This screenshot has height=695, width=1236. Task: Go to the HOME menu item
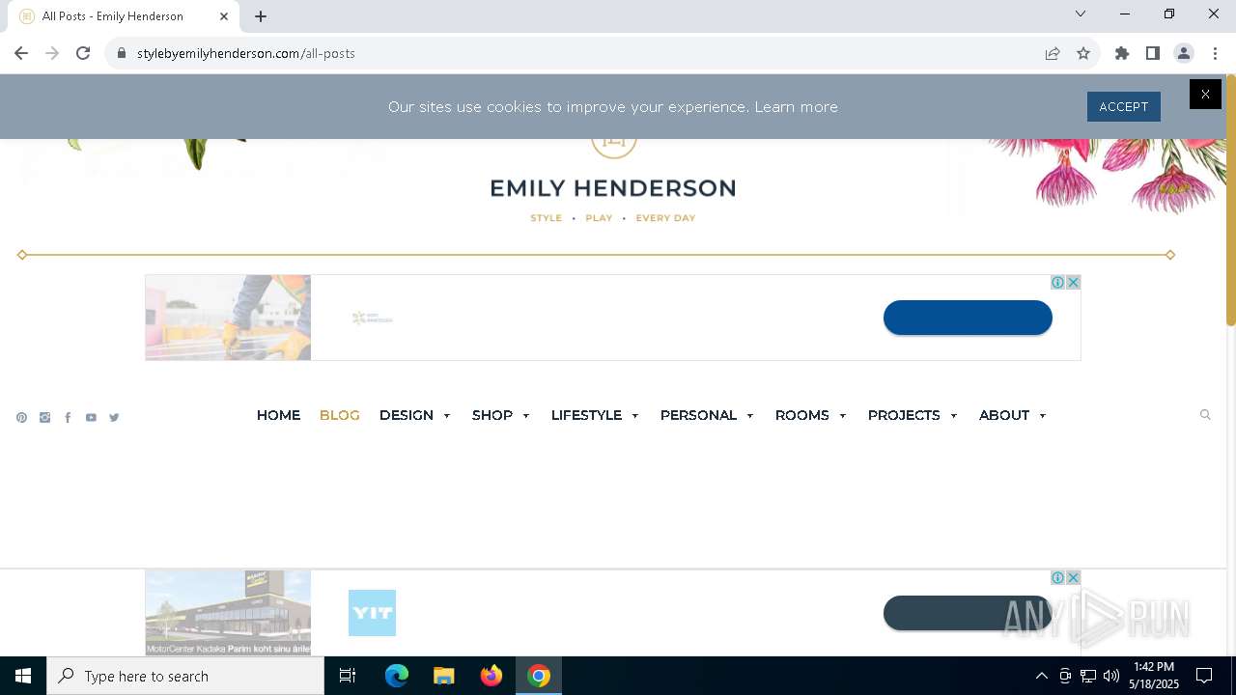[x=278, y=415]
